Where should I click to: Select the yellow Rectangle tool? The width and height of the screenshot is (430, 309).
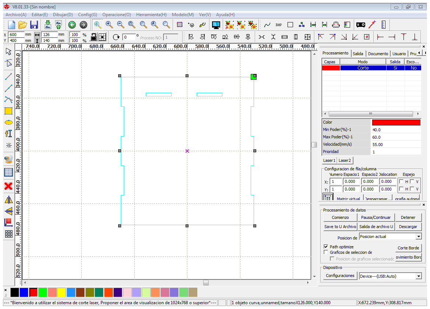pos(8,111)
